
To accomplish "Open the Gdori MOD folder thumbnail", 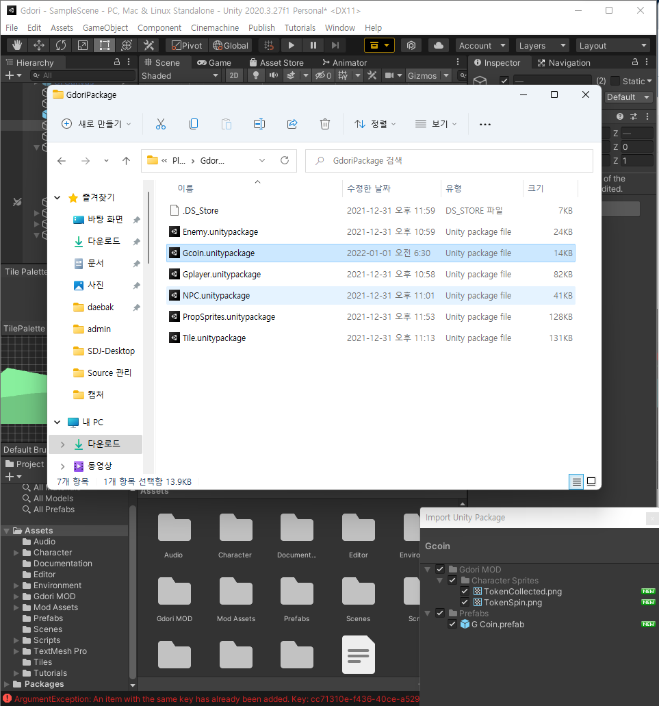I will pyautogui.click(x=174, y=599).
